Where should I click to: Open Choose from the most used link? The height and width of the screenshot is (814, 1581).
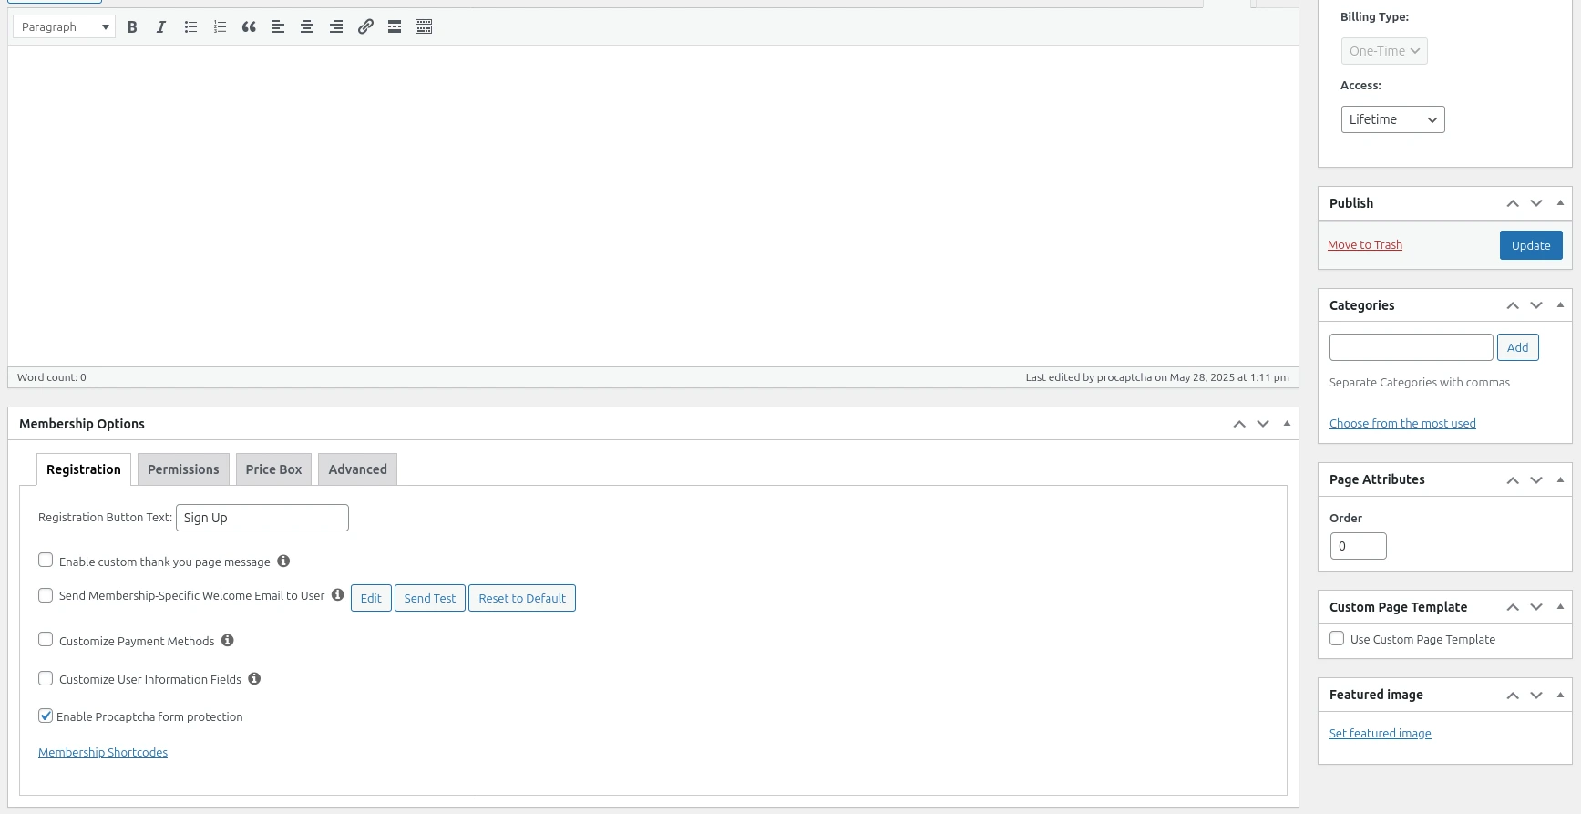pyautogui.click(x=1402, y=424)
